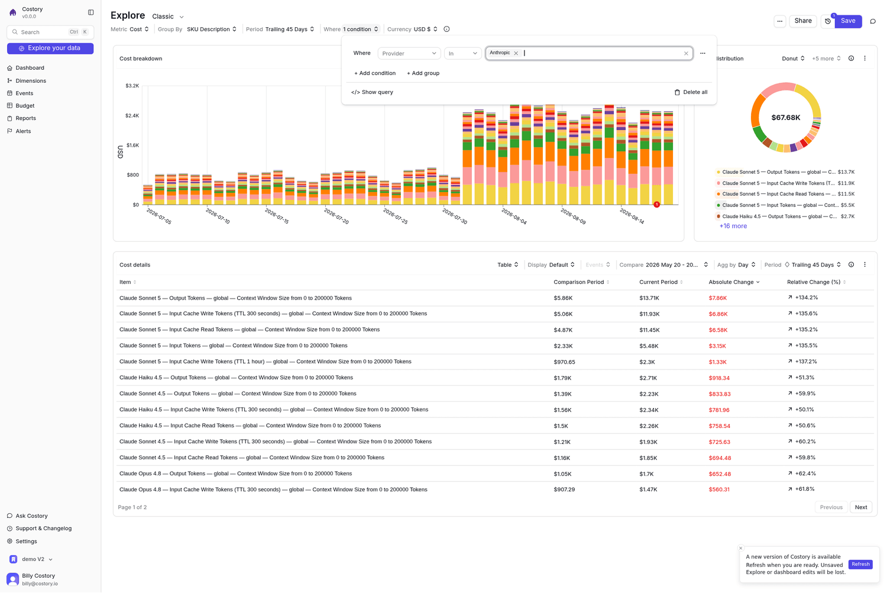
Task: Open the Dimensions sidebar item
Action: point(31,81)
